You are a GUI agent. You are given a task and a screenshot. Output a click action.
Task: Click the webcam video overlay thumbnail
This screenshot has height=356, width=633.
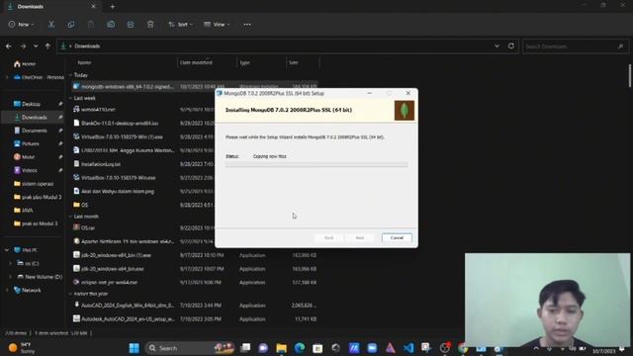(547, 300)
